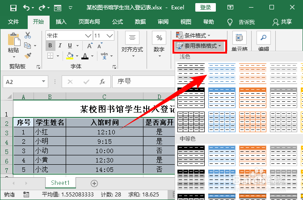Click the Font Color A icon
Screen dimensions: 303x200
(x=85, y=56)
